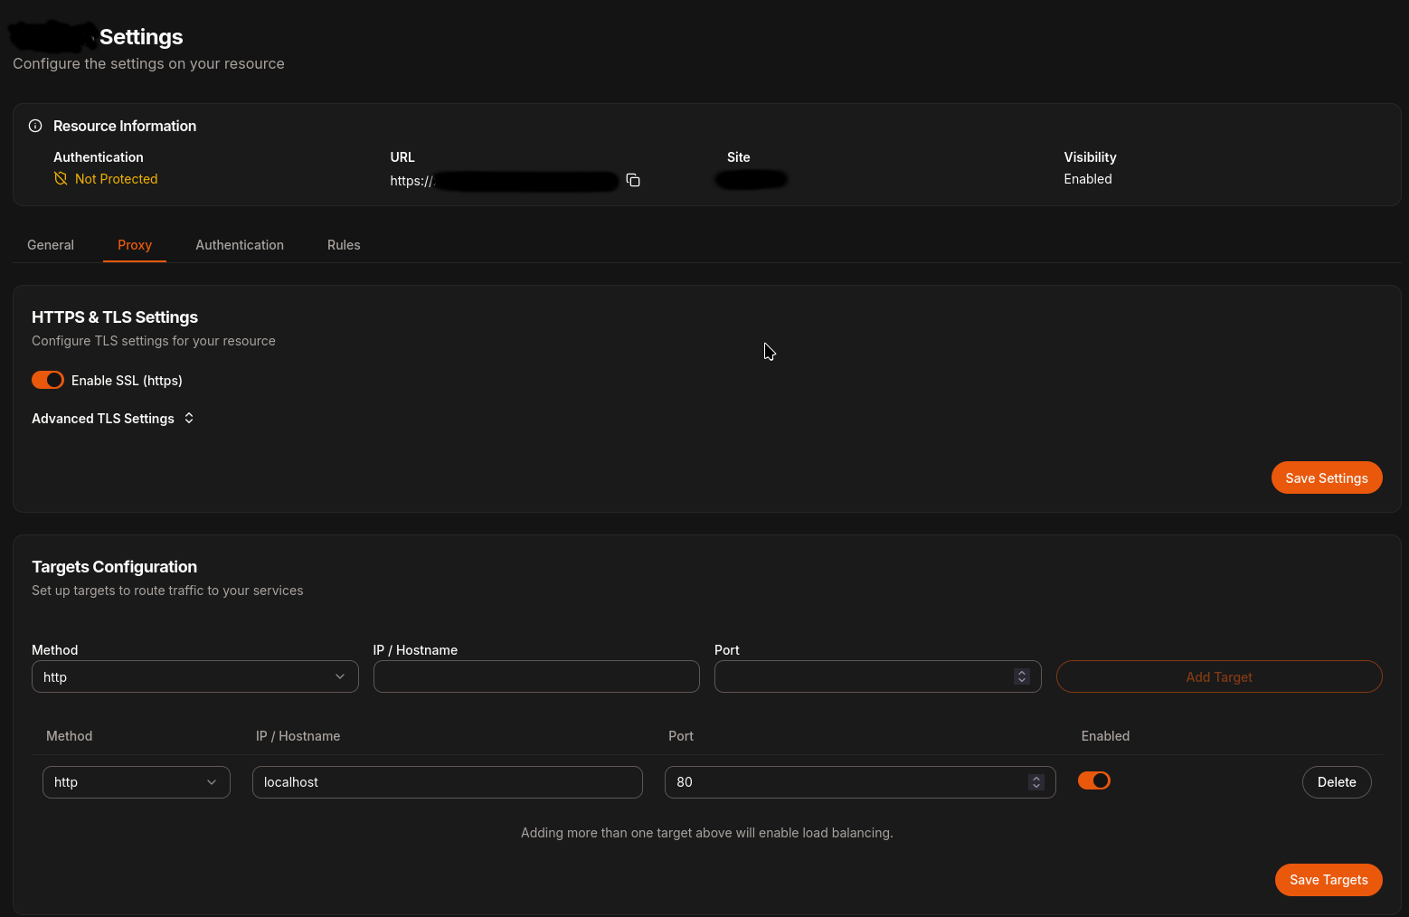Click the stepper arrows on port 80 field
Viewport: 1409px width, 917px height.
click(1035, 782)
